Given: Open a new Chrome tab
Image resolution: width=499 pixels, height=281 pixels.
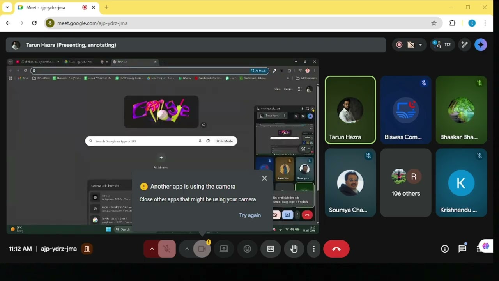Looking at the screenshot, I should pyautogui.click(x=106, y=7).
